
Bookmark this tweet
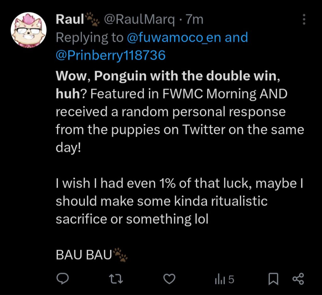pos(273,279)
